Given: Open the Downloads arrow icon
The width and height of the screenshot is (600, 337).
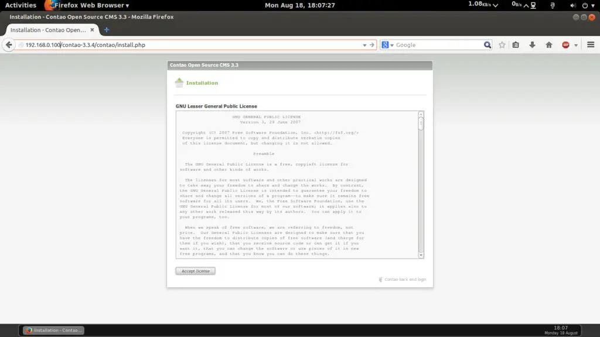Looking at the screenshot, I should pyautogui.click(x=532, y=45).
